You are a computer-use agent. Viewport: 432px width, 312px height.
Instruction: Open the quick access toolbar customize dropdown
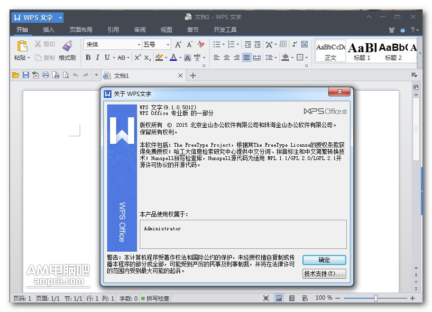tap(96, 75)
